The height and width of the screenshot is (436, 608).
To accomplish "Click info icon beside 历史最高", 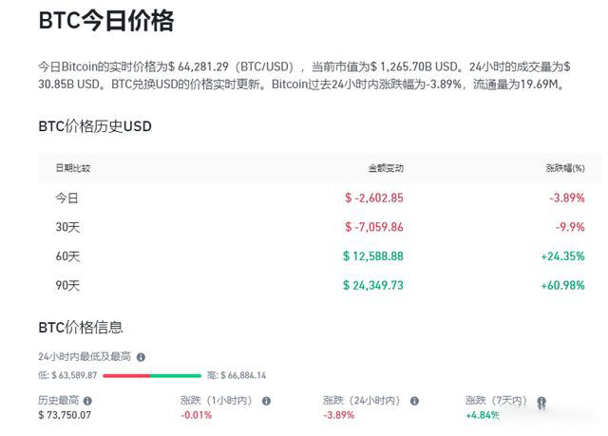I will (87, 401).
